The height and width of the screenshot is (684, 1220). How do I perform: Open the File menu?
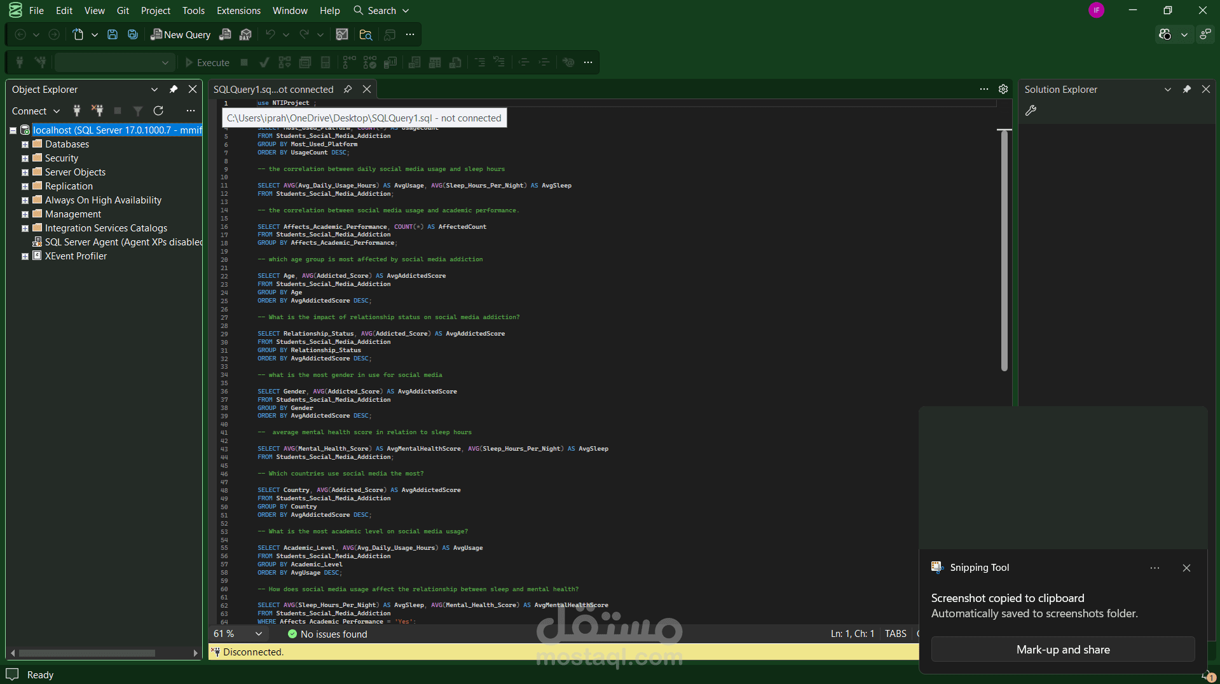click(37, 11)
